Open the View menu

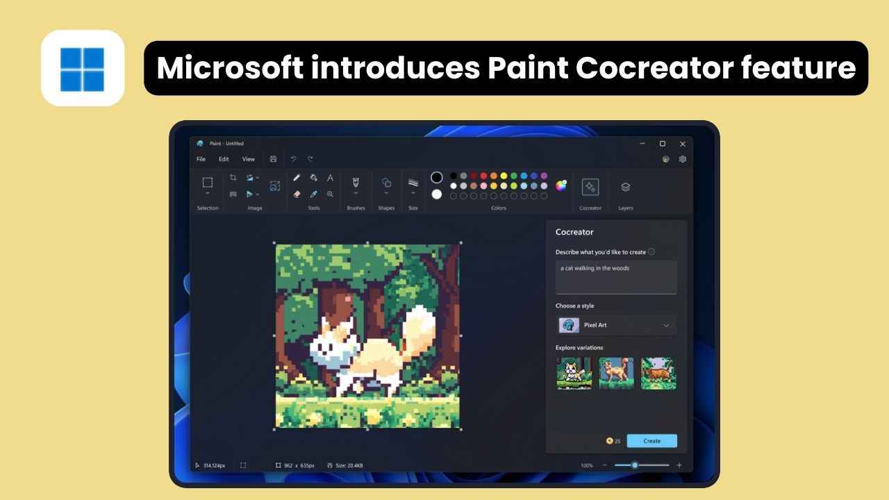coord(248,159)
